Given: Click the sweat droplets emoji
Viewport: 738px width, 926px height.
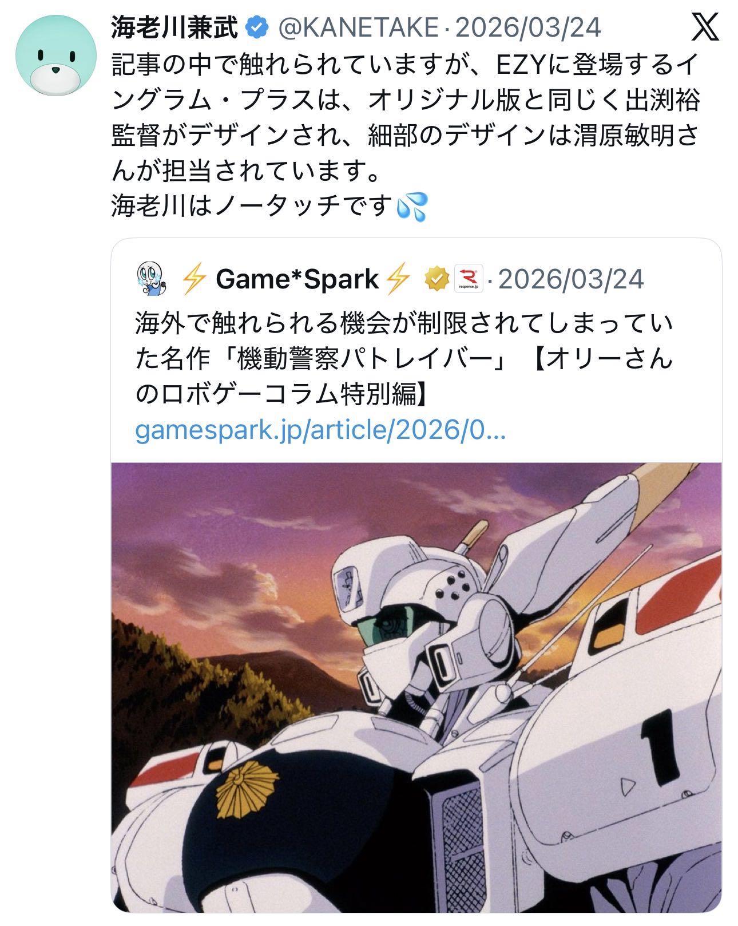Looking at the screenshot, I should point(412,207).
